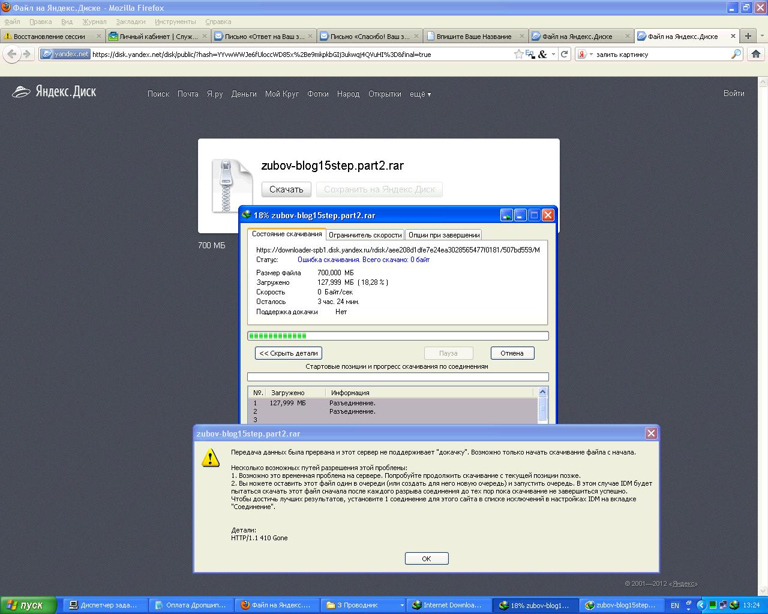
Task: Open the Файл menu
Action: tap(12, 22)
